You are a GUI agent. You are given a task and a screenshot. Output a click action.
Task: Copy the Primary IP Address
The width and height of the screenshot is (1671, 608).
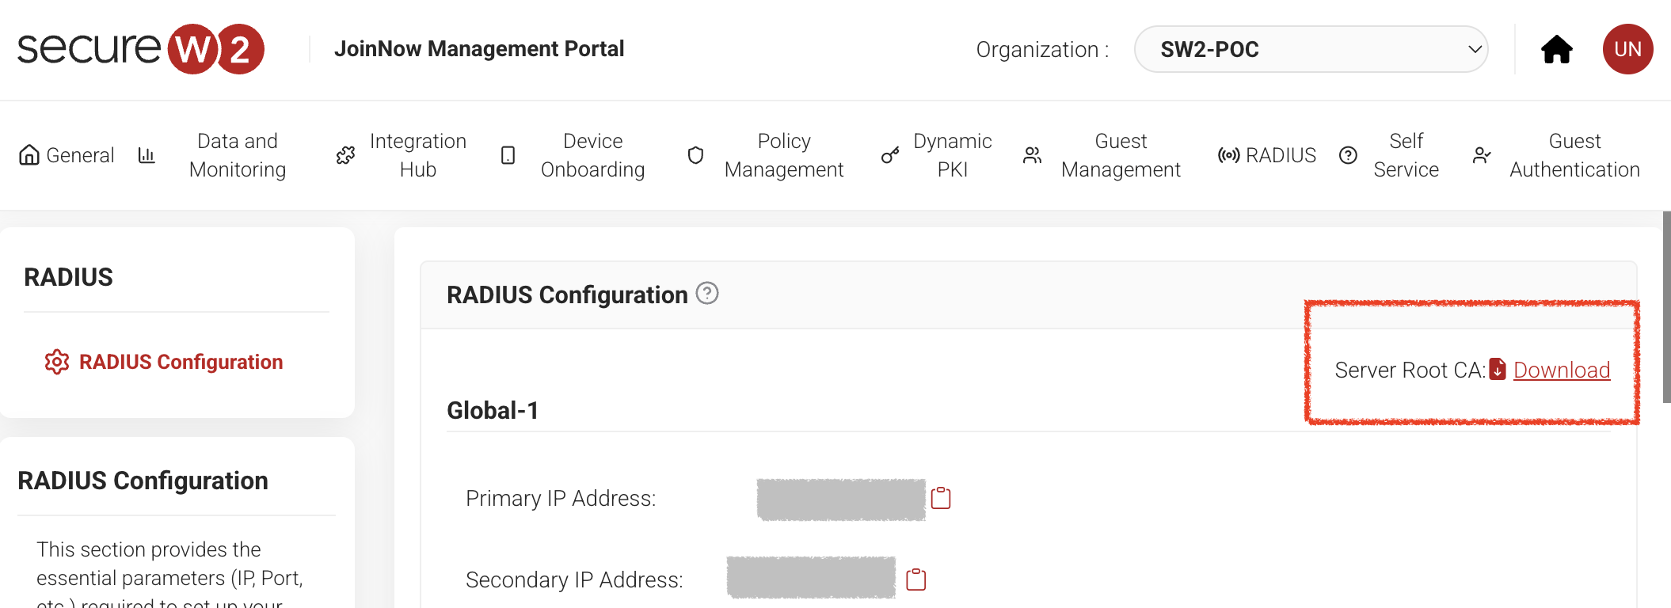(941, 498)
